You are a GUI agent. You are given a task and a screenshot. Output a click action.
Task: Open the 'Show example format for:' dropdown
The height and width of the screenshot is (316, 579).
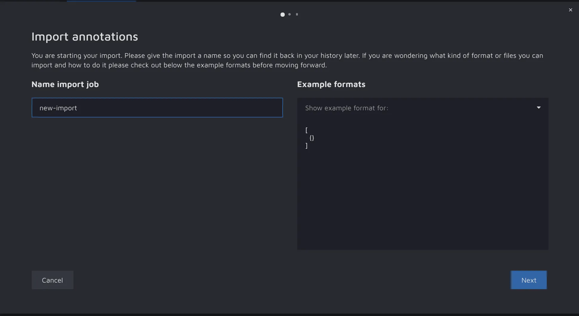pyautogui.click(x=418, y=108)
